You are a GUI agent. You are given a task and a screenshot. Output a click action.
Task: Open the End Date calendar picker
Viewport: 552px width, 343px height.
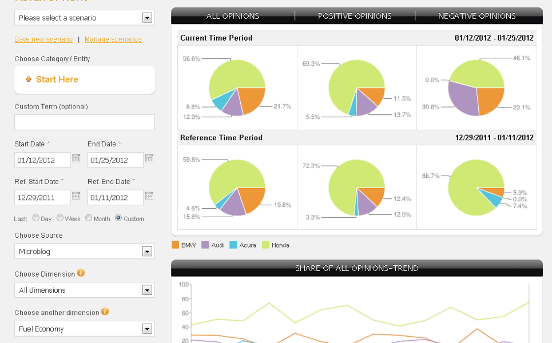[149, 159]
